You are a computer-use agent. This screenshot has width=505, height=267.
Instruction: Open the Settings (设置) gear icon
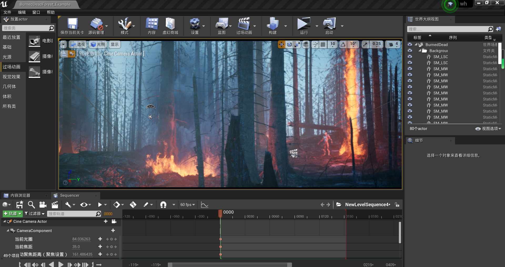click(x=195, y=24)
